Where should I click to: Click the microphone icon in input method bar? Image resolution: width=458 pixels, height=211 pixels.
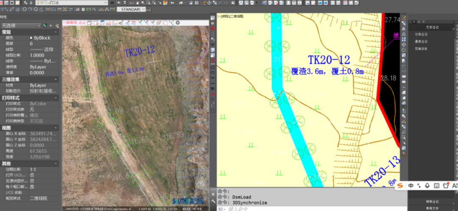click(x=427, y=185)
